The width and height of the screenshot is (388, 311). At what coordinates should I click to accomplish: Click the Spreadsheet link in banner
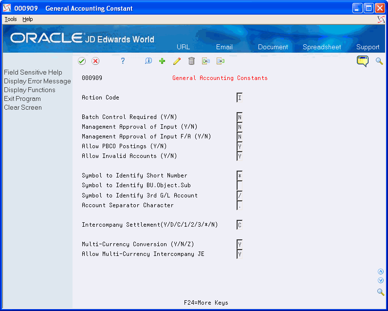point(322,47)
